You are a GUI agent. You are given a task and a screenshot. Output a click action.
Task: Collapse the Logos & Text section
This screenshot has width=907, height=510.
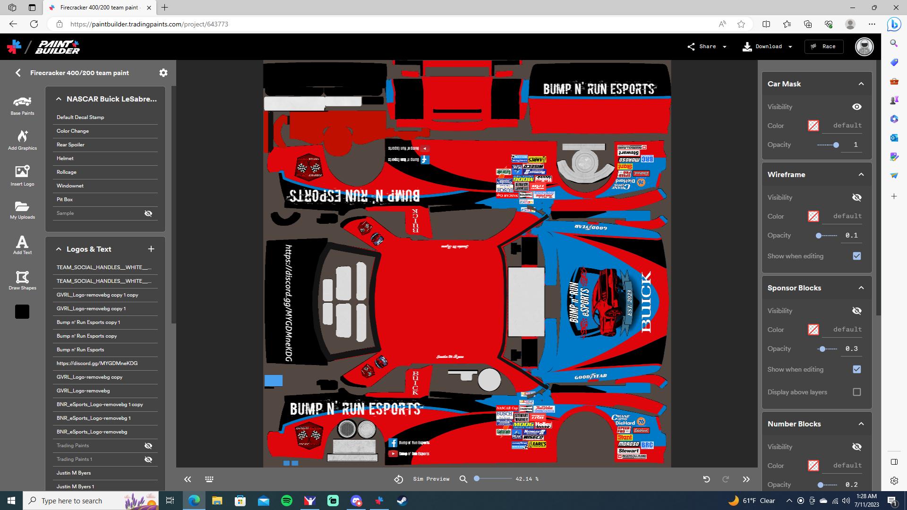point(59,249)
